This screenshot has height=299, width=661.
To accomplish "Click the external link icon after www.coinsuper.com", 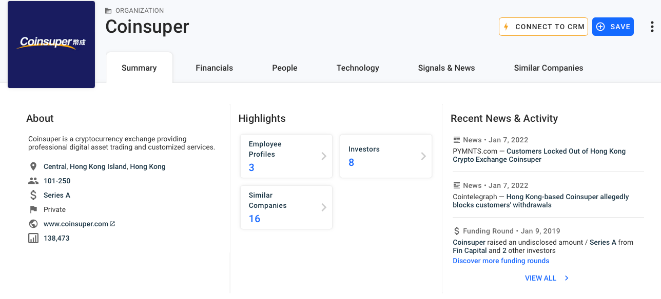I will 112,224.
